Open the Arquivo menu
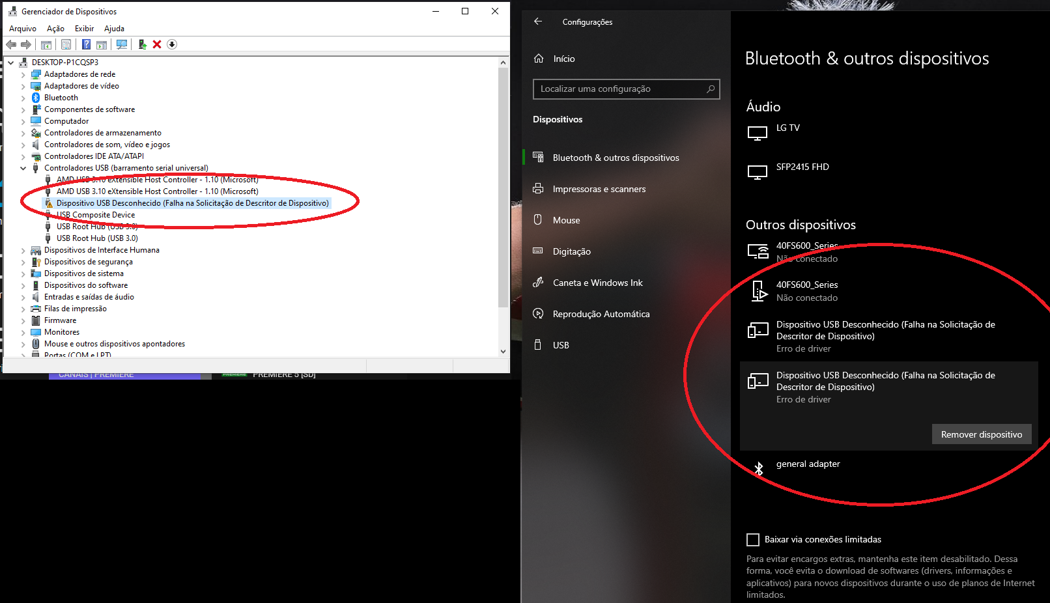 23,29
